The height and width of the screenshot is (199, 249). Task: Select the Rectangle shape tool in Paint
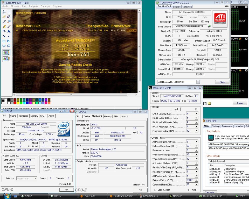tap(4, 41)
